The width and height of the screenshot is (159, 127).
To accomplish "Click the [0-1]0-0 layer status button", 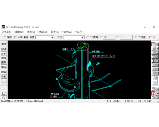I will [x=128, y=101].
